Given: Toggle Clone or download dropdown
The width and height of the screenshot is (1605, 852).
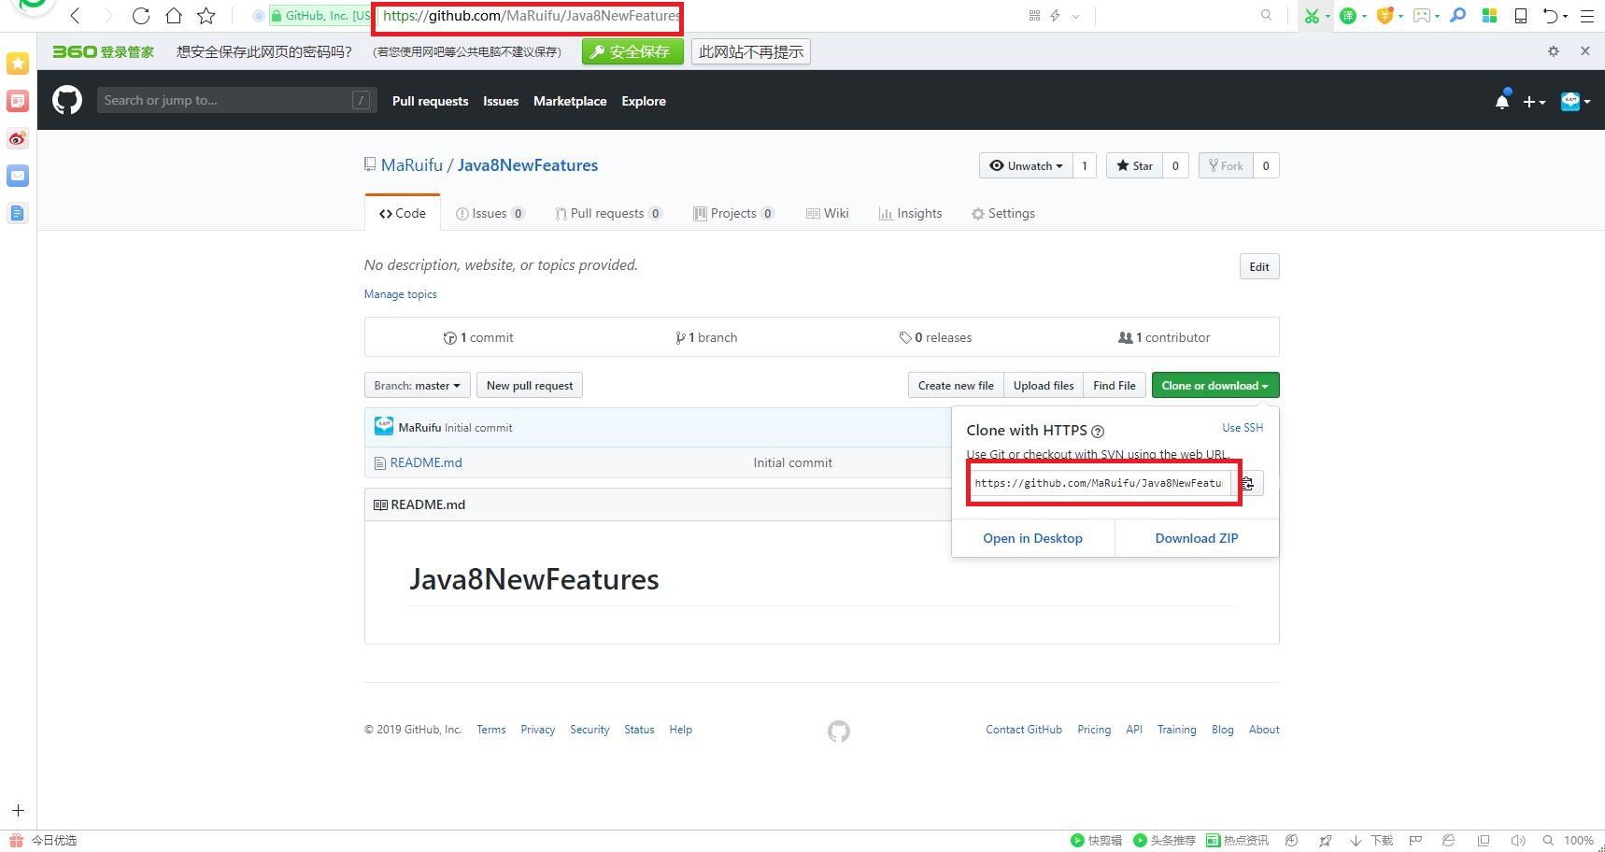Looking at the screenshot, I should [x=1215, y=385].
